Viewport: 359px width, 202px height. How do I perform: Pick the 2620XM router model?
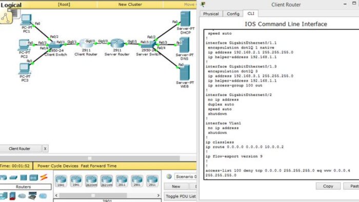click(x=91, y=181)
